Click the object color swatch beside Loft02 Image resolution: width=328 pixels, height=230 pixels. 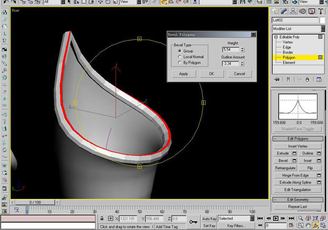[322, 20]
